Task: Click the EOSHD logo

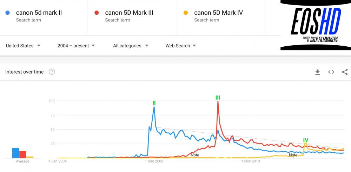Action: pos(316,25)
